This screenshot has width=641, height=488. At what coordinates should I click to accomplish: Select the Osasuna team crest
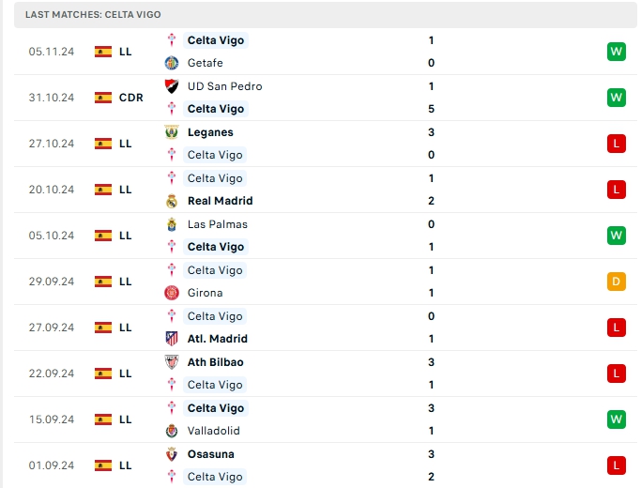[x=171, y=454]
